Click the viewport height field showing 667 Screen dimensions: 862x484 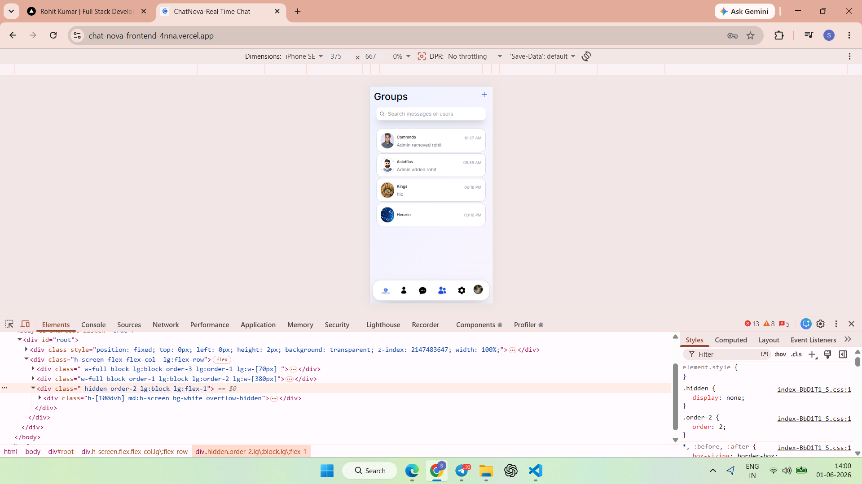pyautogui.click(x=371, y=56)
